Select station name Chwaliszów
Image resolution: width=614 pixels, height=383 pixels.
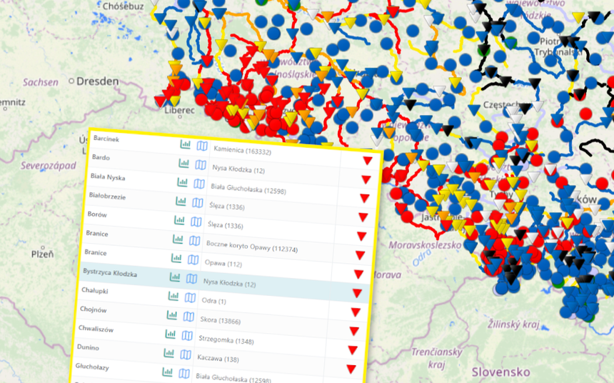click(96, 329)
